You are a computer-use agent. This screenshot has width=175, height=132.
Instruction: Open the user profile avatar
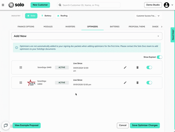166,5
